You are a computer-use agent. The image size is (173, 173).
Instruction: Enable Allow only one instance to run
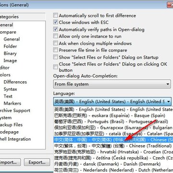click(x=56, y=36)
